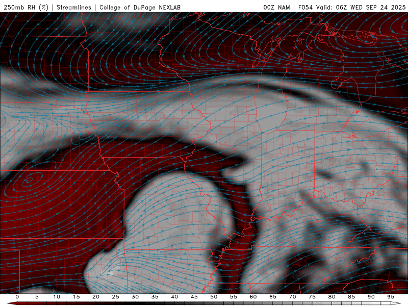Click the colorbar label '55'
The image size is (408, 306).
pos(234,297)
